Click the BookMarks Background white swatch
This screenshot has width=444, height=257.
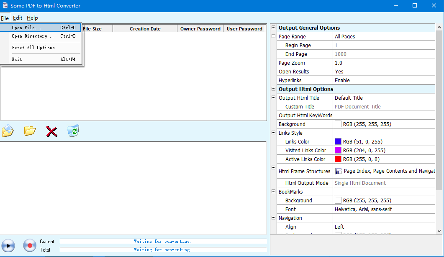coord(338,200)
